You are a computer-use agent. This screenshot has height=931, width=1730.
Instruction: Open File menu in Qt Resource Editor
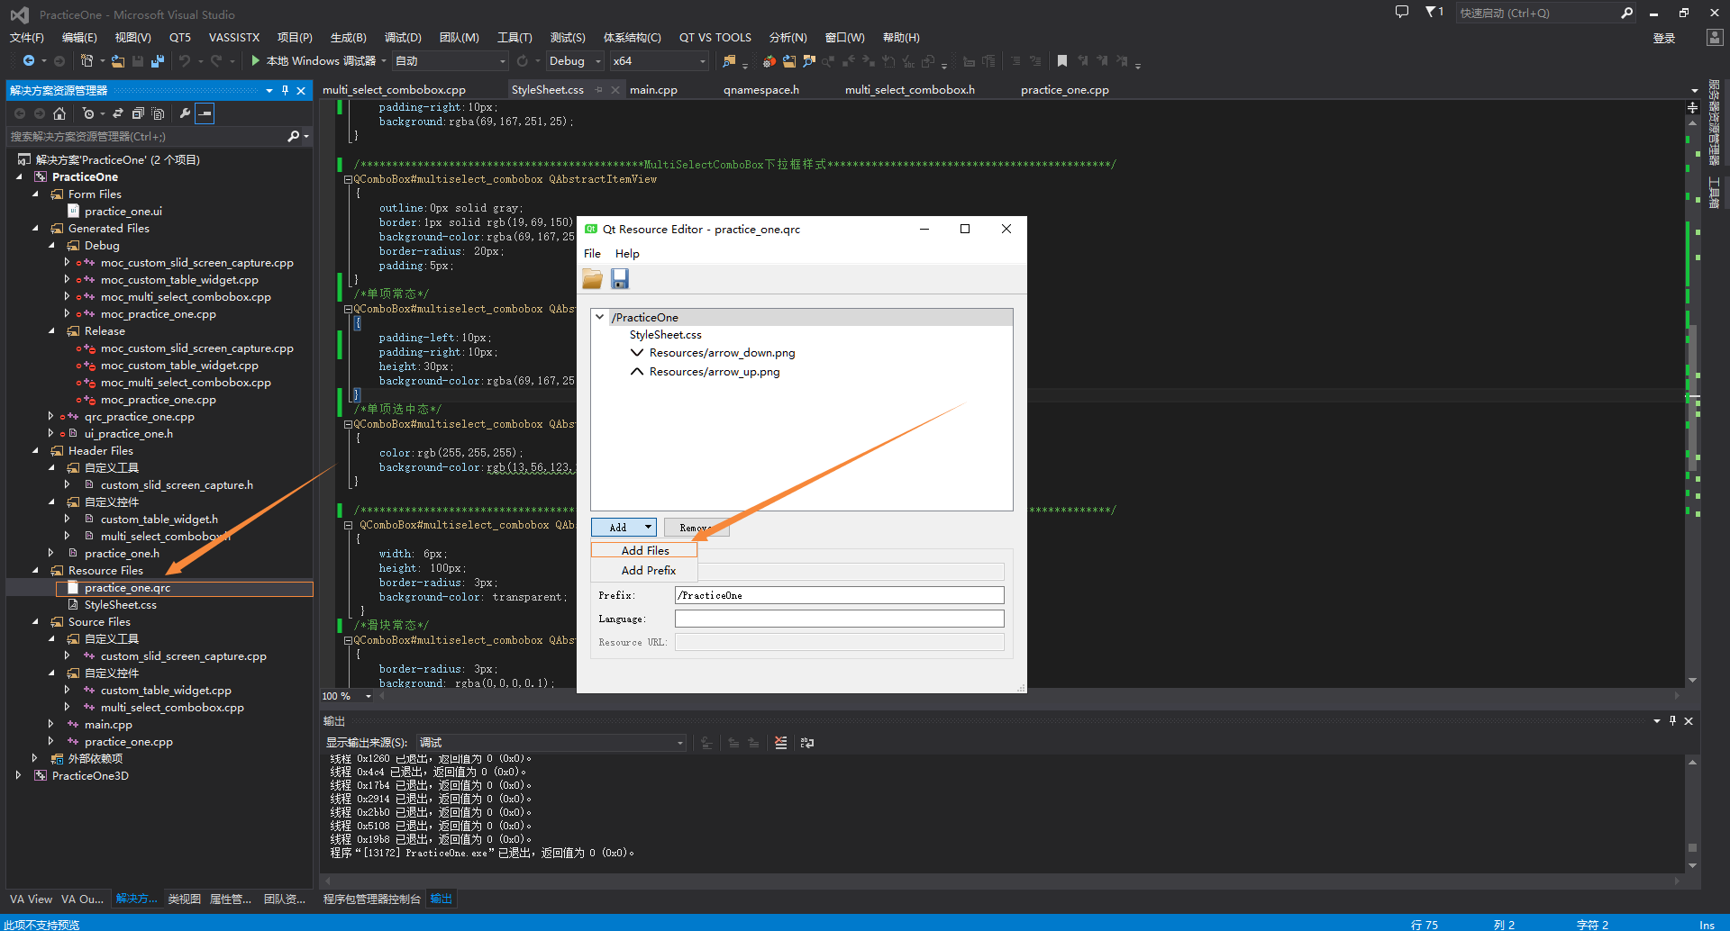[x=592, y=254]
